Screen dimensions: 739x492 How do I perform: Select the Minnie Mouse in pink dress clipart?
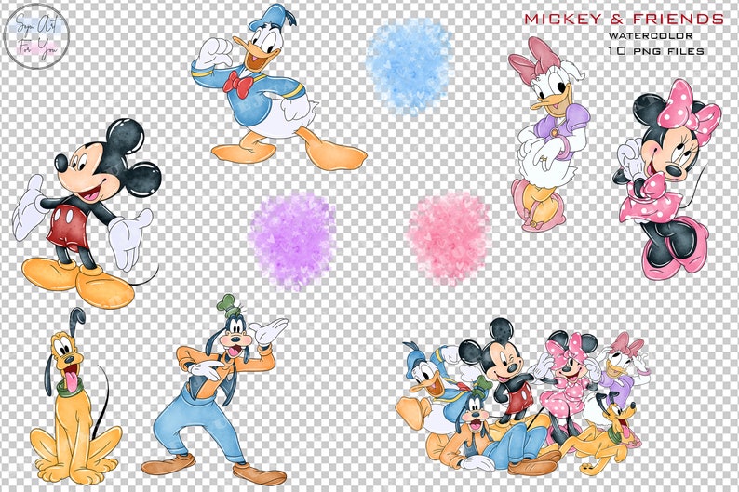(x=668, y=180)
